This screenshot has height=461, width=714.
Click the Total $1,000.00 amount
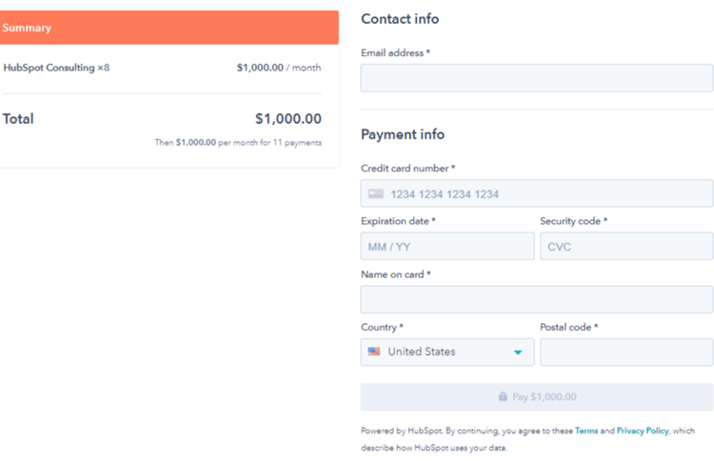[x=288, y=120]
